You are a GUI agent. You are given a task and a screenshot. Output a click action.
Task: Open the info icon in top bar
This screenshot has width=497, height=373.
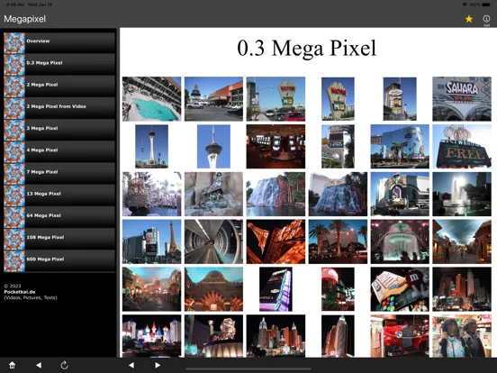pos(486,19)
